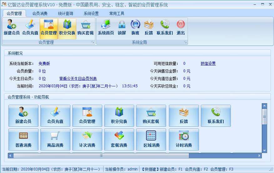Click the window resize grip in status bar
274x173 pixels.
click(x=271, y=170)
